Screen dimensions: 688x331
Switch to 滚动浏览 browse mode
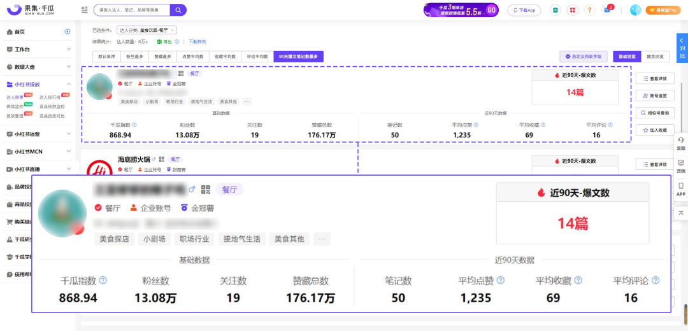tap(627, 57)
